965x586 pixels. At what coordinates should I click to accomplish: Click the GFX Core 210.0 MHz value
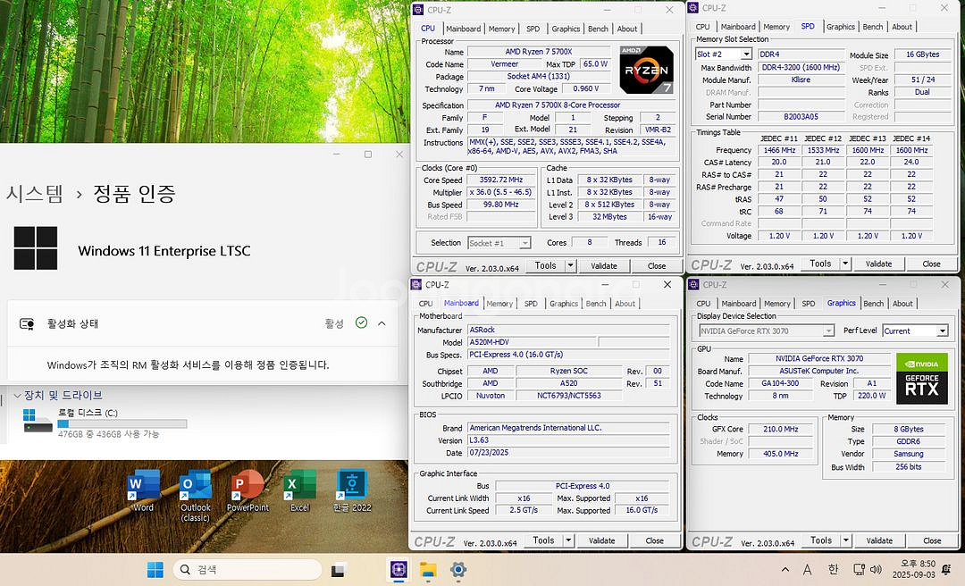tap(780, 429)
